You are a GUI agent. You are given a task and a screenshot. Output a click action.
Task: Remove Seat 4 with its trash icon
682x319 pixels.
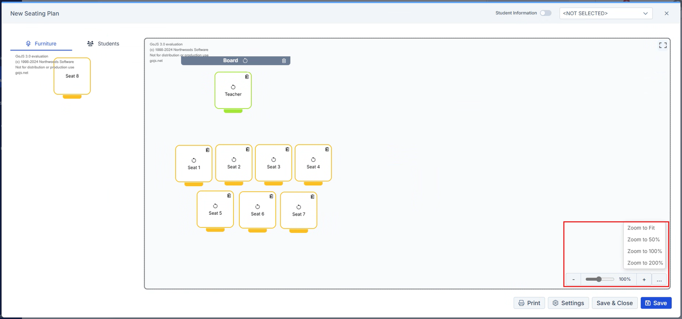(x=327, y=149)
